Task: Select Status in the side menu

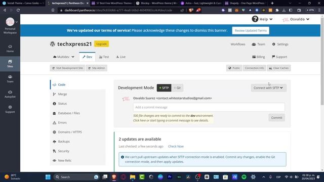Action: click(x=77, y=104)
